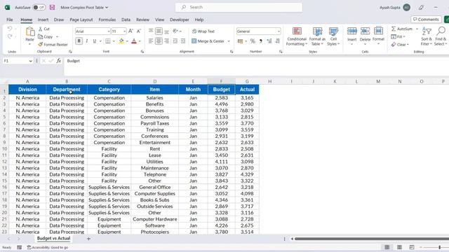The width and height of the screenshot is (449, 252).
Task: Switch to the Insert ribbon tab
Action: (x=43, y=20)
